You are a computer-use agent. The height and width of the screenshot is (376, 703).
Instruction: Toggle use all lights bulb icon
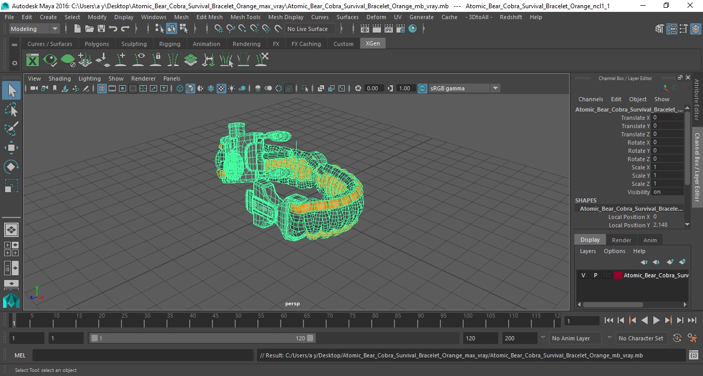click(x=232, y=88)
